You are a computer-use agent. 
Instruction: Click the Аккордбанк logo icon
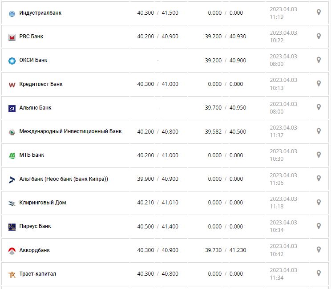pyautogui.click(x=12, y=251)
